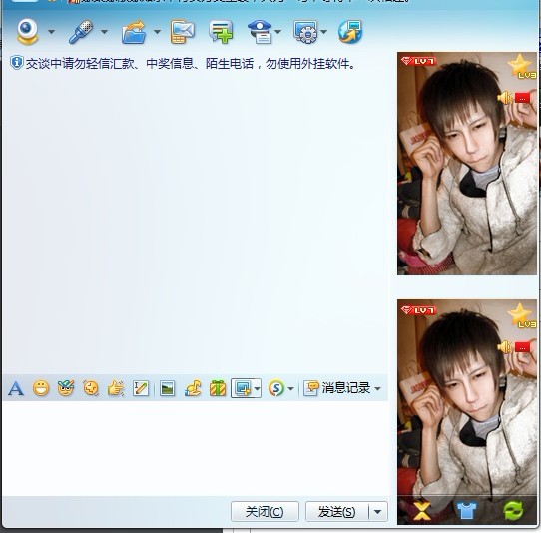Expand the report options dropdown arrow
The image size is (541, 533).
(278, 32)
